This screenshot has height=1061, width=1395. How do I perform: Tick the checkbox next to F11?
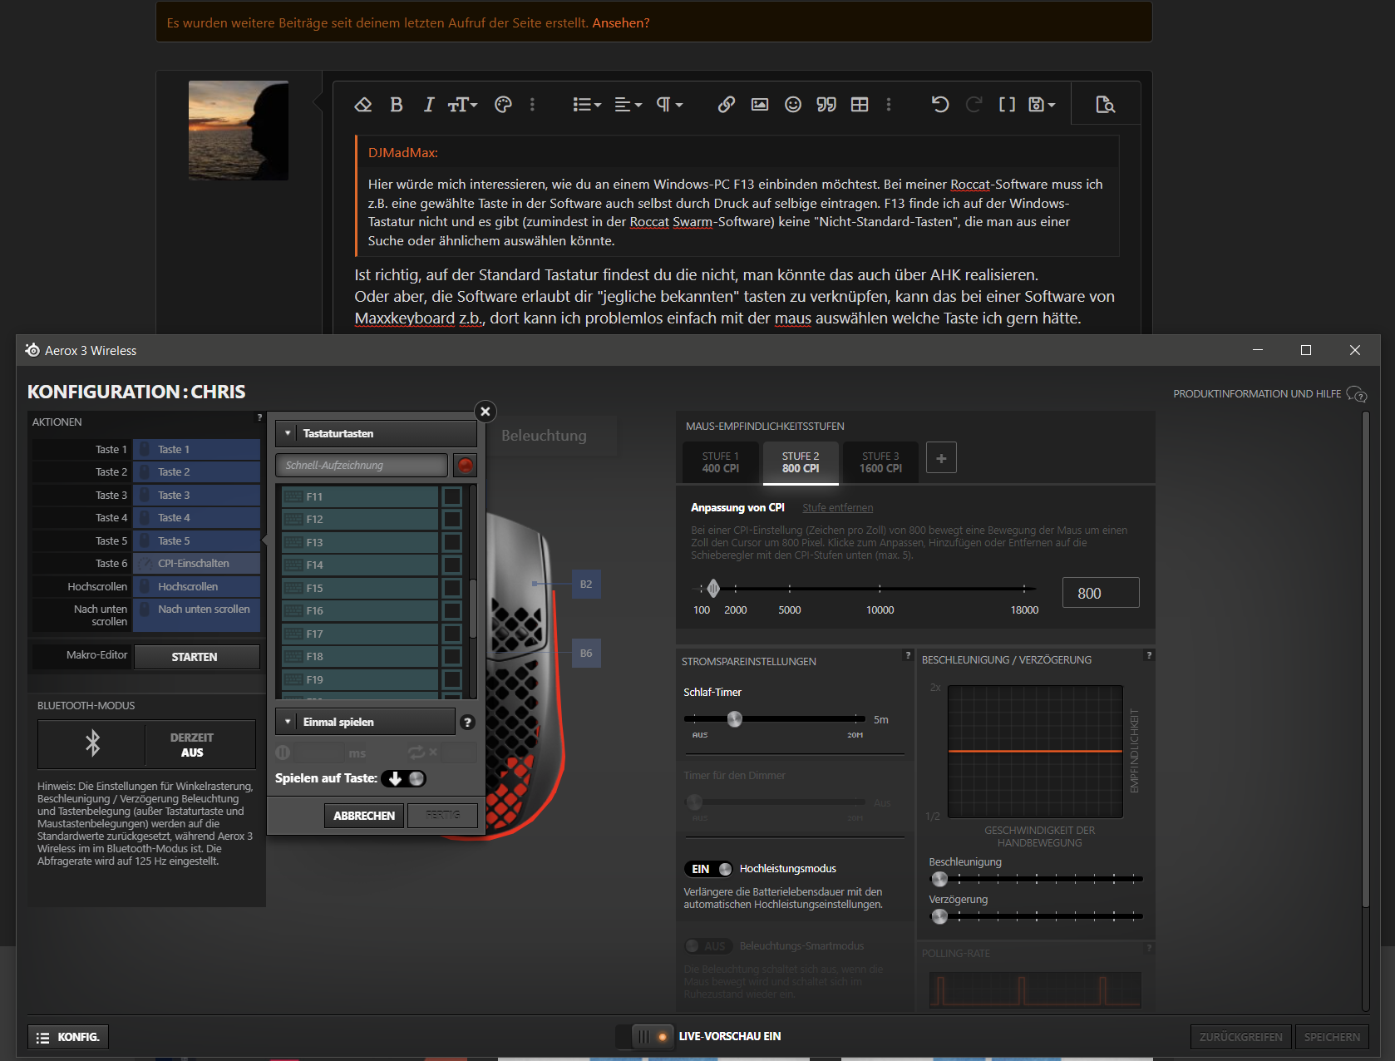click(452, 496)
